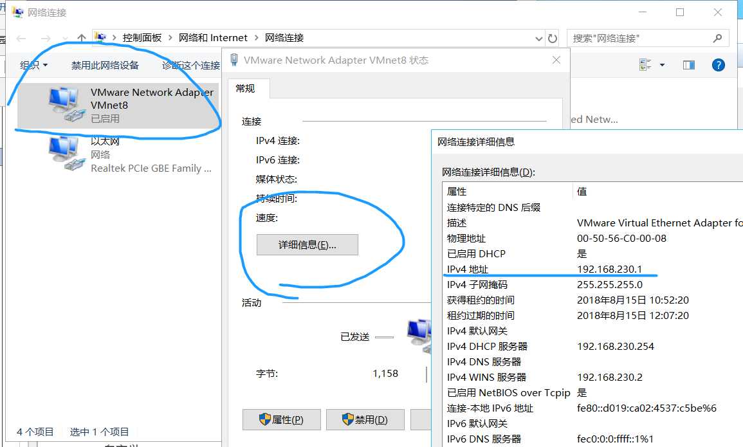
Task: Change the view layout icon
Action: [x=645, y=65]
